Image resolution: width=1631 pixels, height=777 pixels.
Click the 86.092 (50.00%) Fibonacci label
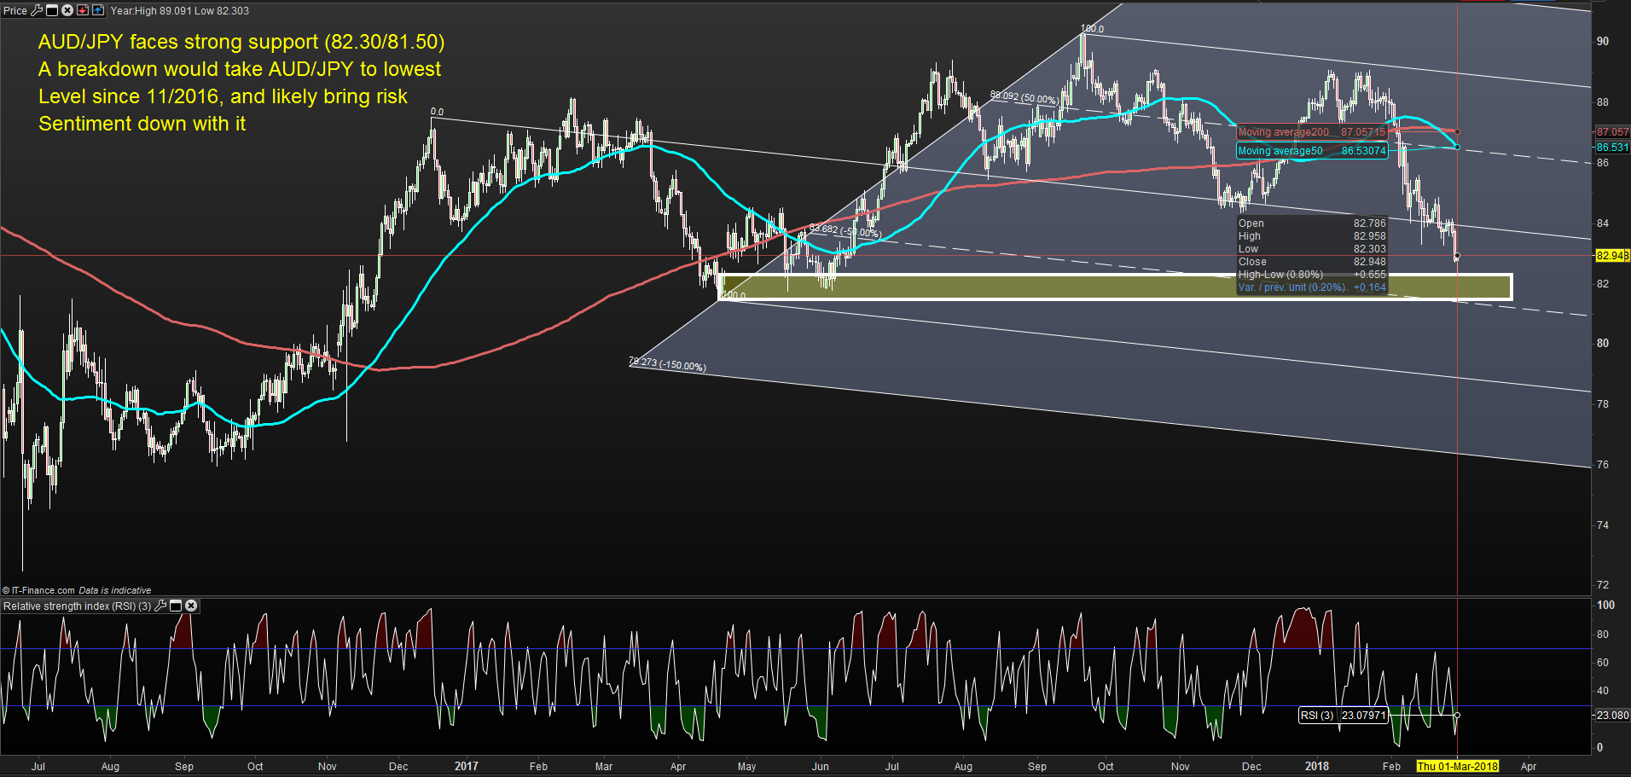click(x=1024, y=97)
